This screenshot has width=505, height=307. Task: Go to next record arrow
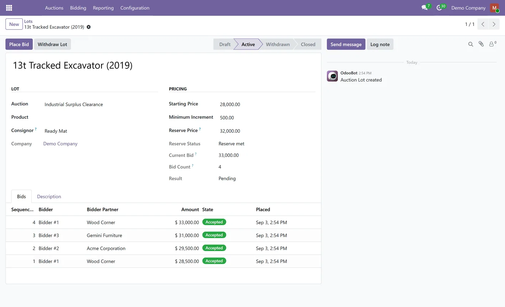coord(494,24)
